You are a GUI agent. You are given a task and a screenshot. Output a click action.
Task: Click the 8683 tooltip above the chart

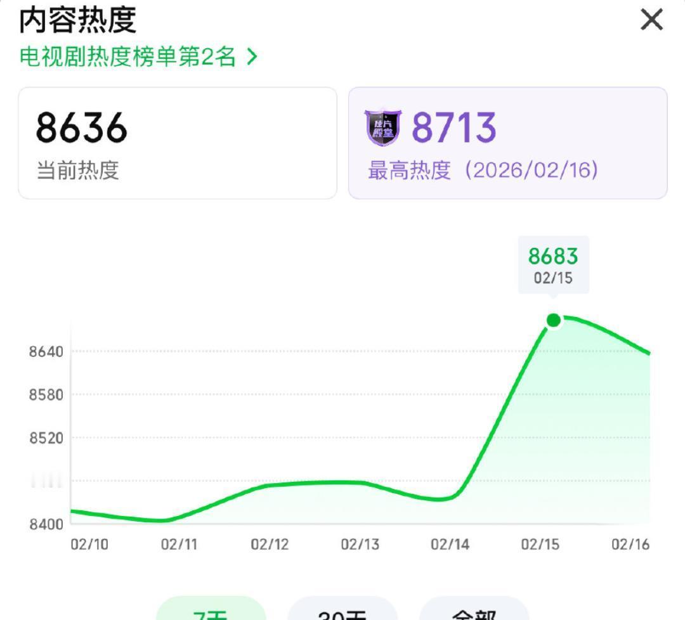(x=553, y=264)
